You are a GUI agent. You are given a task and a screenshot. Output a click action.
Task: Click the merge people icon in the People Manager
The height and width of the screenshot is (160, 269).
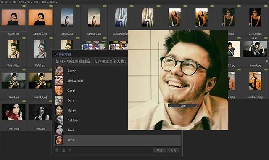point(63,150)
